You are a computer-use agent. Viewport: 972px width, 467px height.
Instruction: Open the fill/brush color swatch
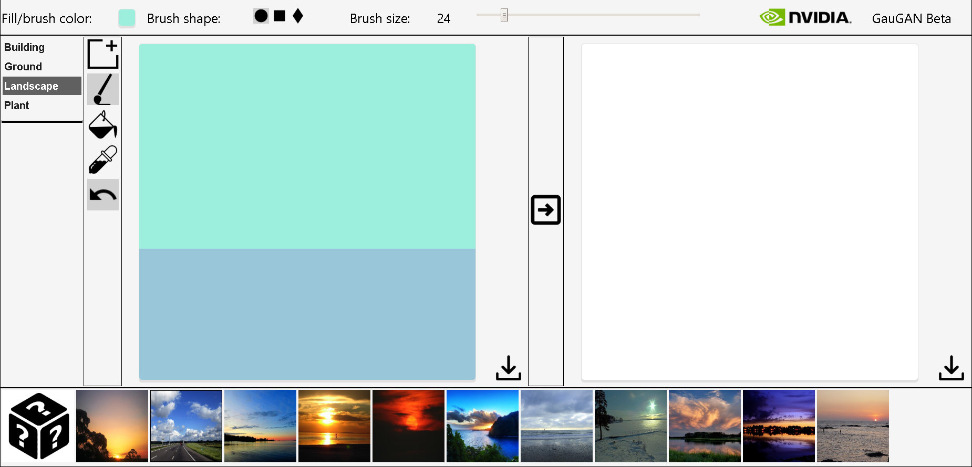coord(127,18)
